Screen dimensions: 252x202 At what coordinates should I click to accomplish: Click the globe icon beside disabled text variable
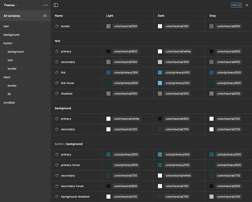point(57,93)
